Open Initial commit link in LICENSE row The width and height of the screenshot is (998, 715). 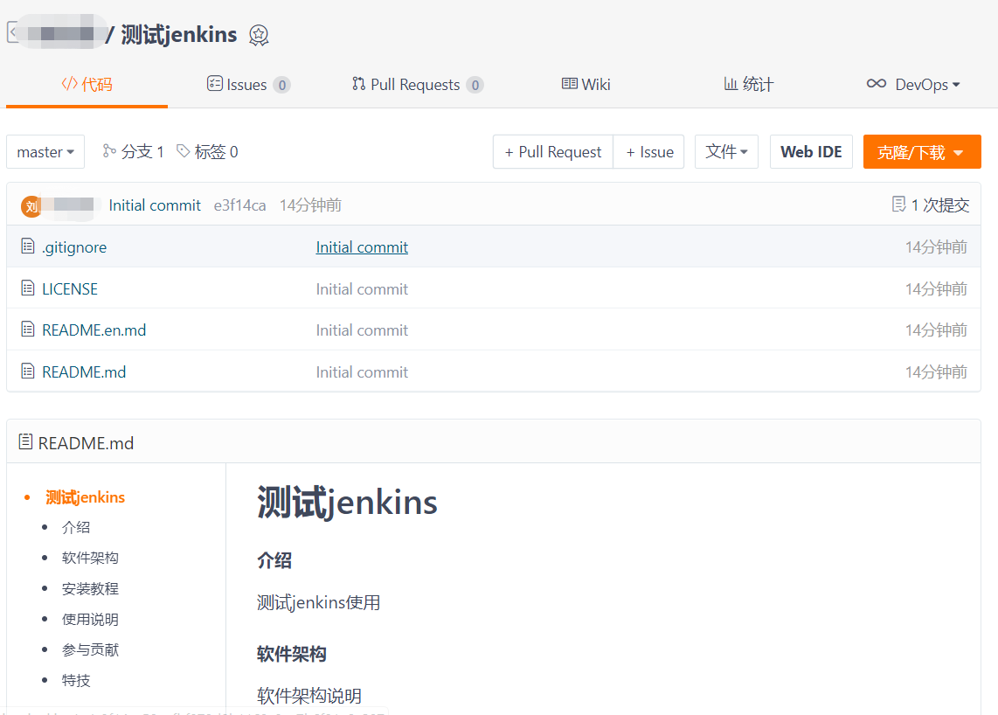362,289
